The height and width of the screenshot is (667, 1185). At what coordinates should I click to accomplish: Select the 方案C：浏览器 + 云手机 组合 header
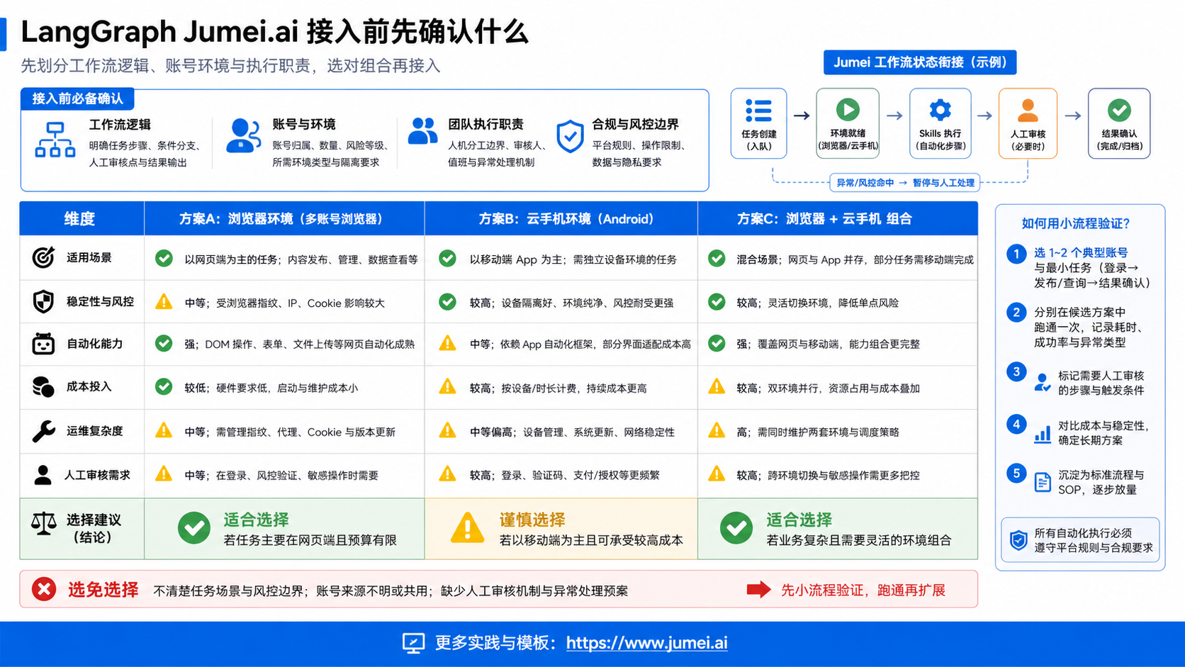coord(838,218)
